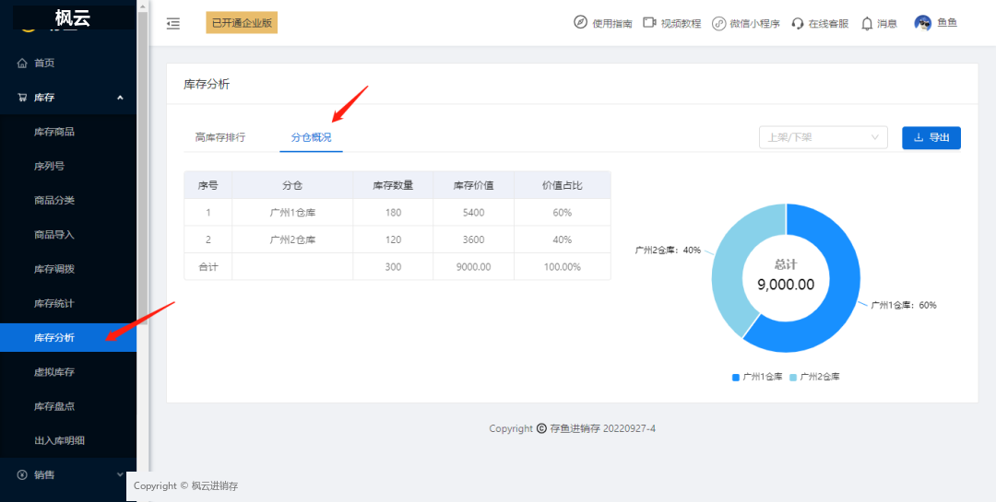Click the 序号 column header
996x502 pixels.
[208, 186]
